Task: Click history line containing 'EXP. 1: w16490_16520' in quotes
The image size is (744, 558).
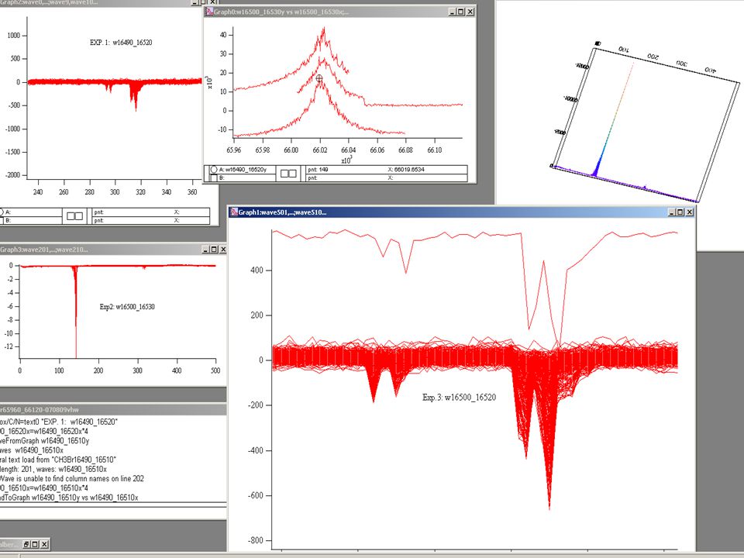Action: pos(59,422)
